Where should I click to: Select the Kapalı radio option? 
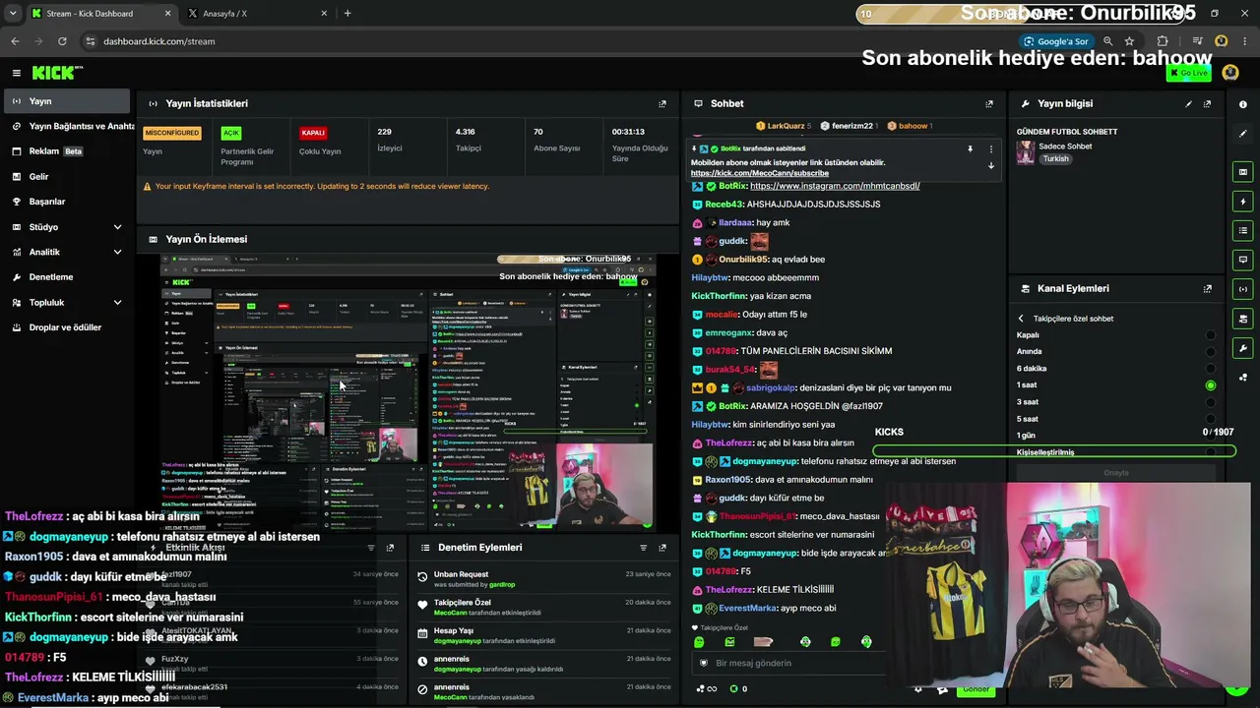coord(1211,335)
